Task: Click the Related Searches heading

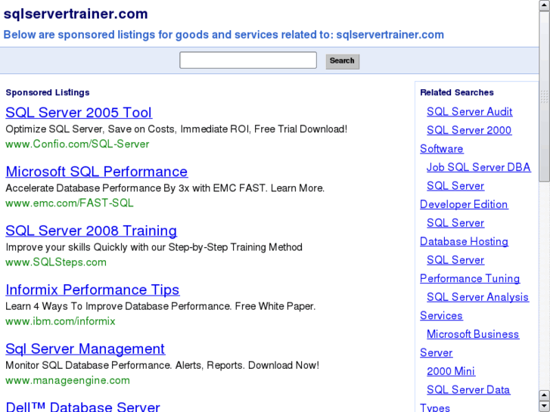Action: (x=457, y=92)
